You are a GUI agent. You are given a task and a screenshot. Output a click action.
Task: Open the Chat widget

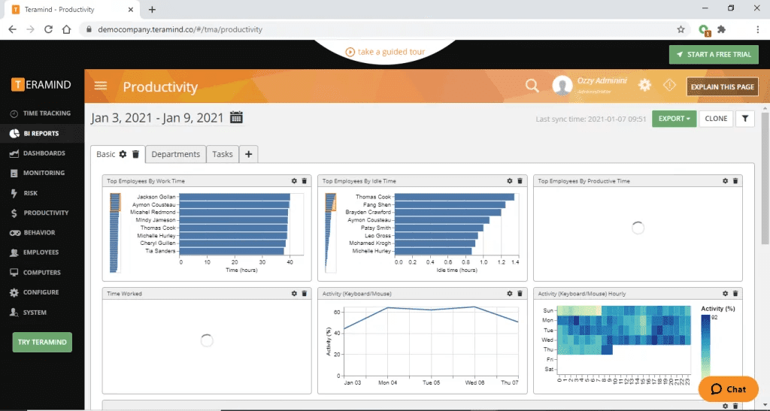coord(728,389)
